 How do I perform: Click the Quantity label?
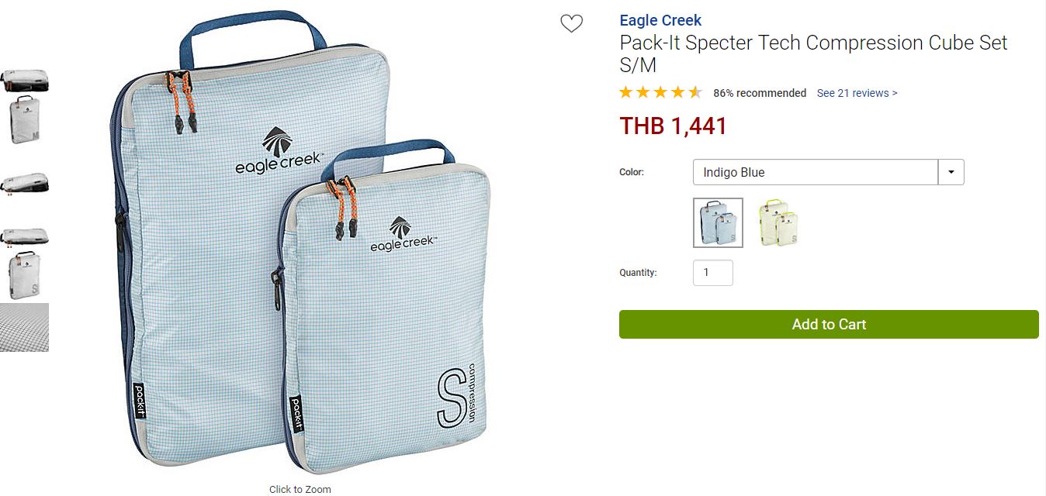pos(638,273)
